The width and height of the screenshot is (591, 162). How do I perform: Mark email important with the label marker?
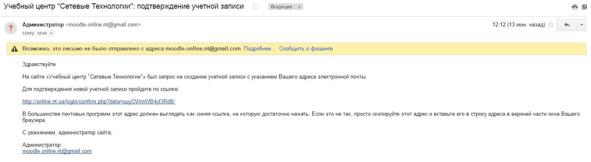pos(256,7)
